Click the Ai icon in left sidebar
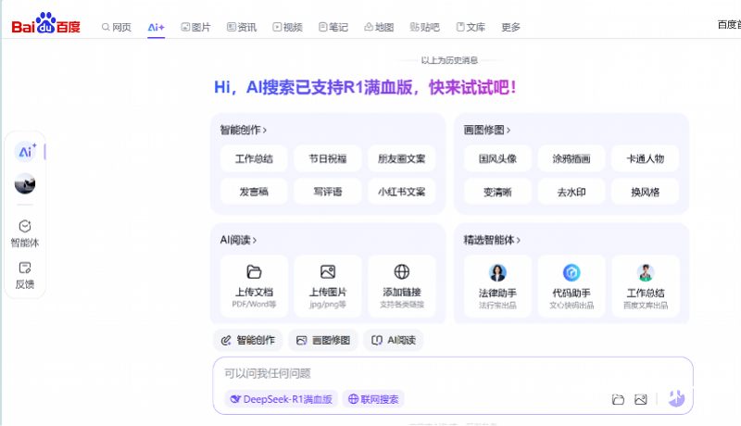 25,152
